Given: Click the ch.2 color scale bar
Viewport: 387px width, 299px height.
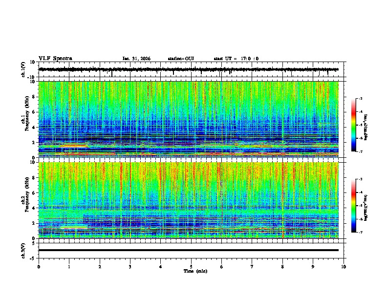Looking at the screenshot, I should click(354, 206).
